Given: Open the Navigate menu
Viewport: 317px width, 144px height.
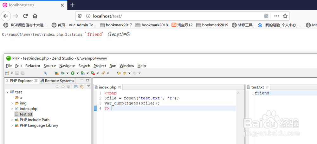Looking at the screenshot, I should 67,66.
